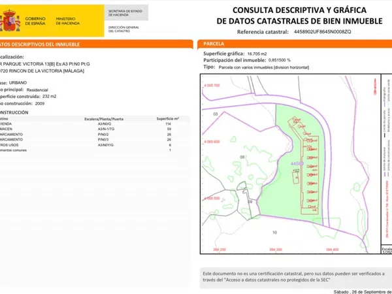Click the 'Referencia catastral:' label

pos(263,32)
